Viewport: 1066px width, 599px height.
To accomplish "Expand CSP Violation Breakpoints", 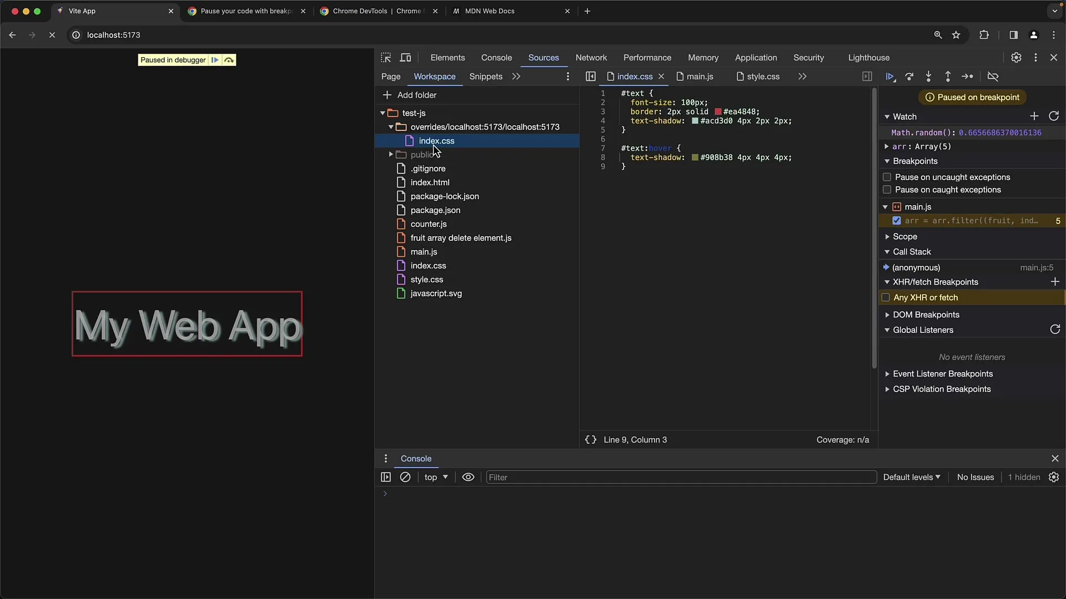I will click(887, 389).
